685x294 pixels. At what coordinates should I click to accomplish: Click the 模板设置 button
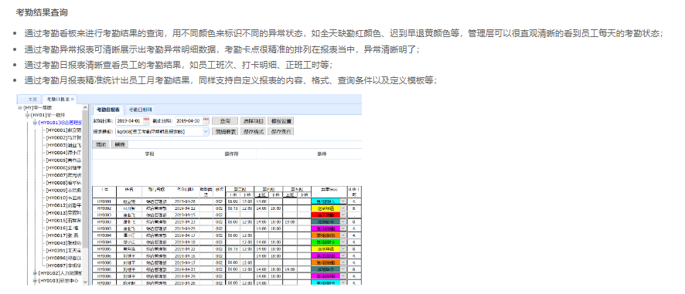[x=281, y=121]
